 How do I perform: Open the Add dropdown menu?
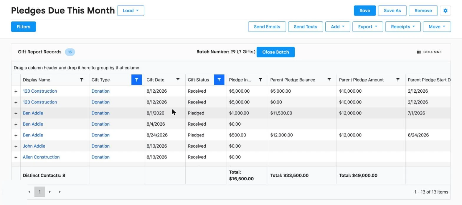click(337, 26)
